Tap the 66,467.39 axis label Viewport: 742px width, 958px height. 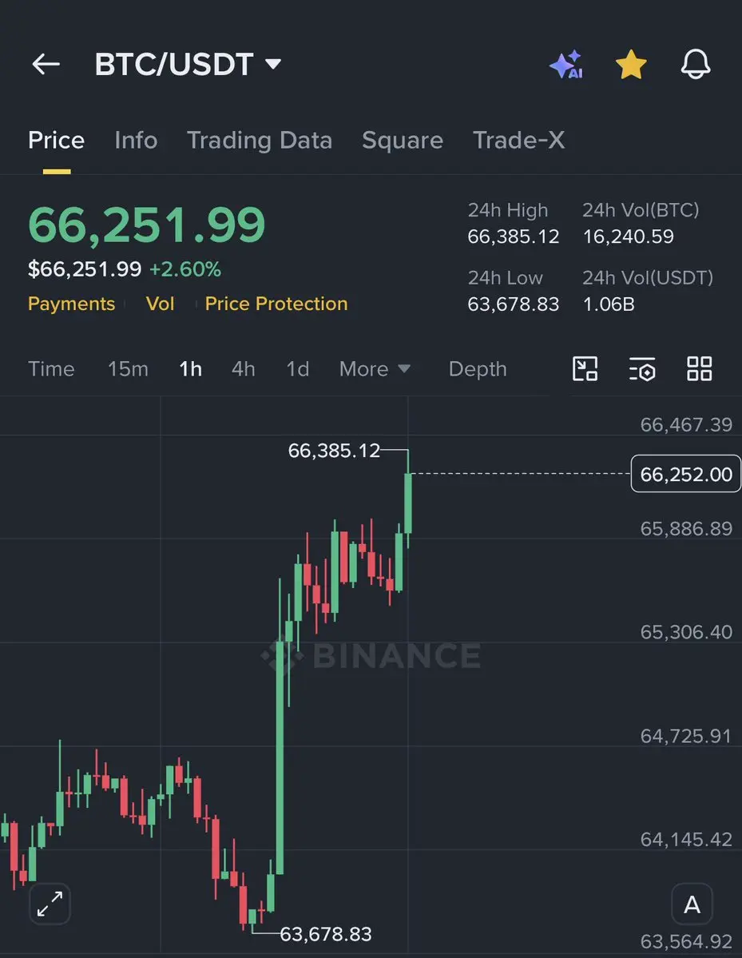click(x=686, y=424)
